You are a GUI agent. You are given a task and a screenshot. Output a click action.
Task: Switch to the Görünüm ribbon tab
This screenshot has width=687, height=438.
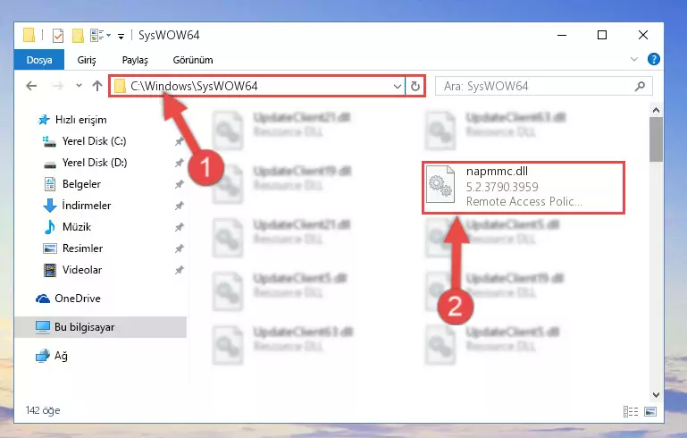coord(193,60)
